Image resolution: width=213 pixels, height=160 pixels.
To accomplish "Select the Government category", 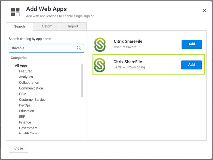I will click(x=28, y=128).
